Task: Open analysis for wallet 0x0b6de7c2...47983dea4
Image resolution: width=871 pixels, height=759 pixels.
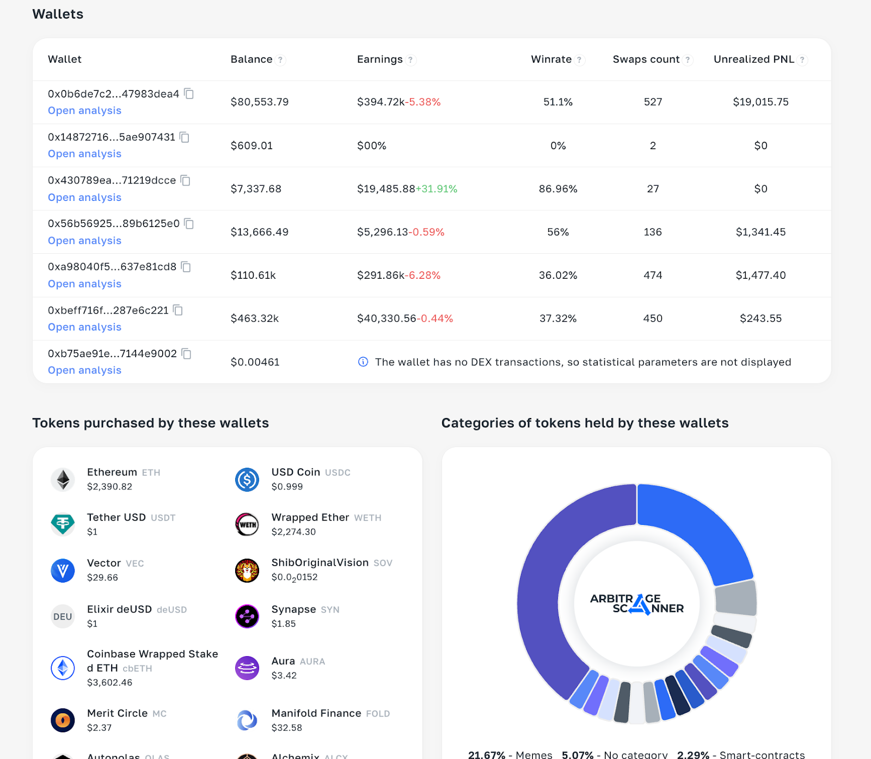Action: (84, 111)
